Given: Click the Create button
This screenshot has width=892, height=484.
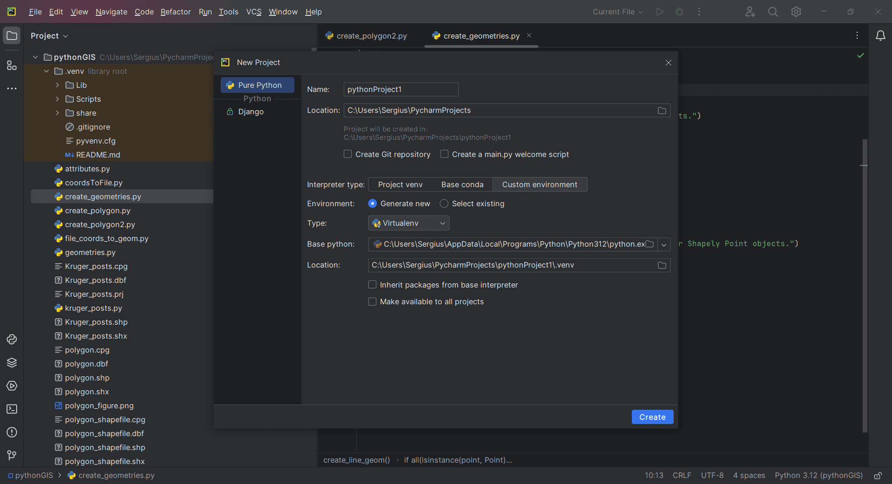Looking at the screenshot, I should [x=652, y=417].
